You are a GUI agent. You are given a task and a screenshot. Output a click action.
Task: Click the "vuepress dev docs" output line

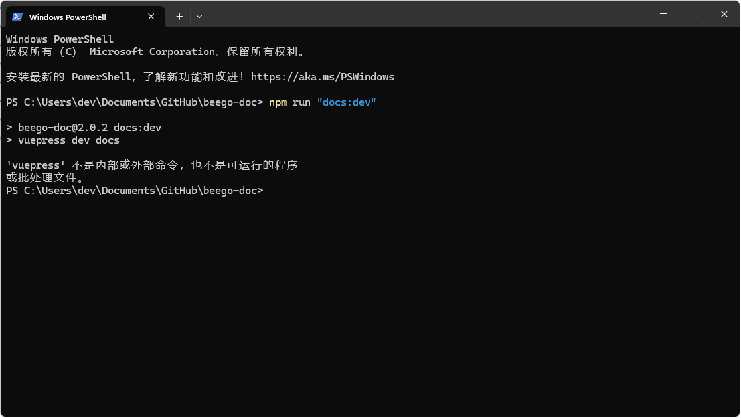(68, 140)
